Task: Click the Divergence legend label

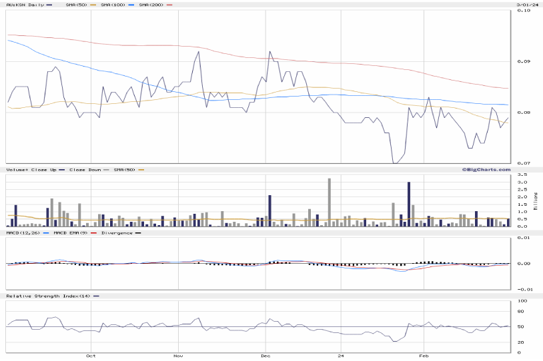Action: point(116,232)
